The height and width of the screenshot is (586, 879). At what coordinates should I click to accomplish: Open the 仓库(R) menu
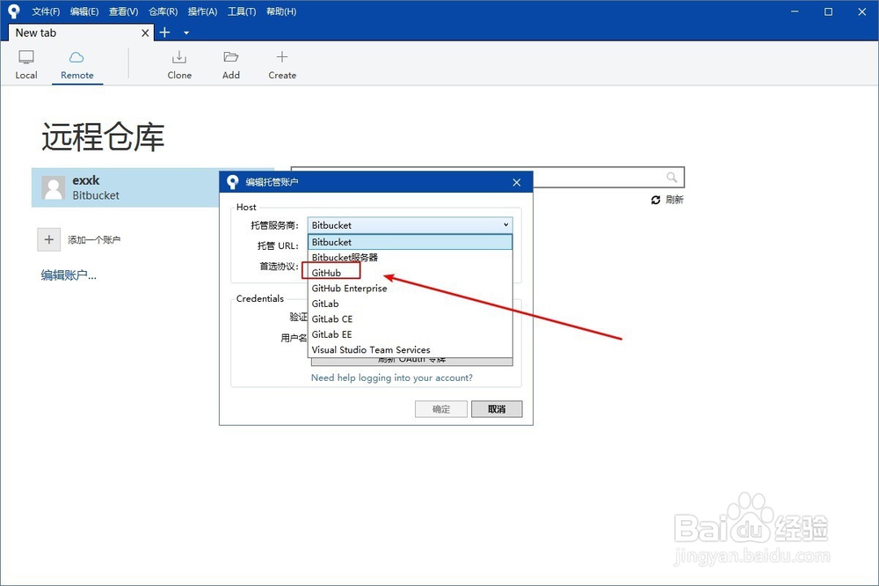(163, 11)
